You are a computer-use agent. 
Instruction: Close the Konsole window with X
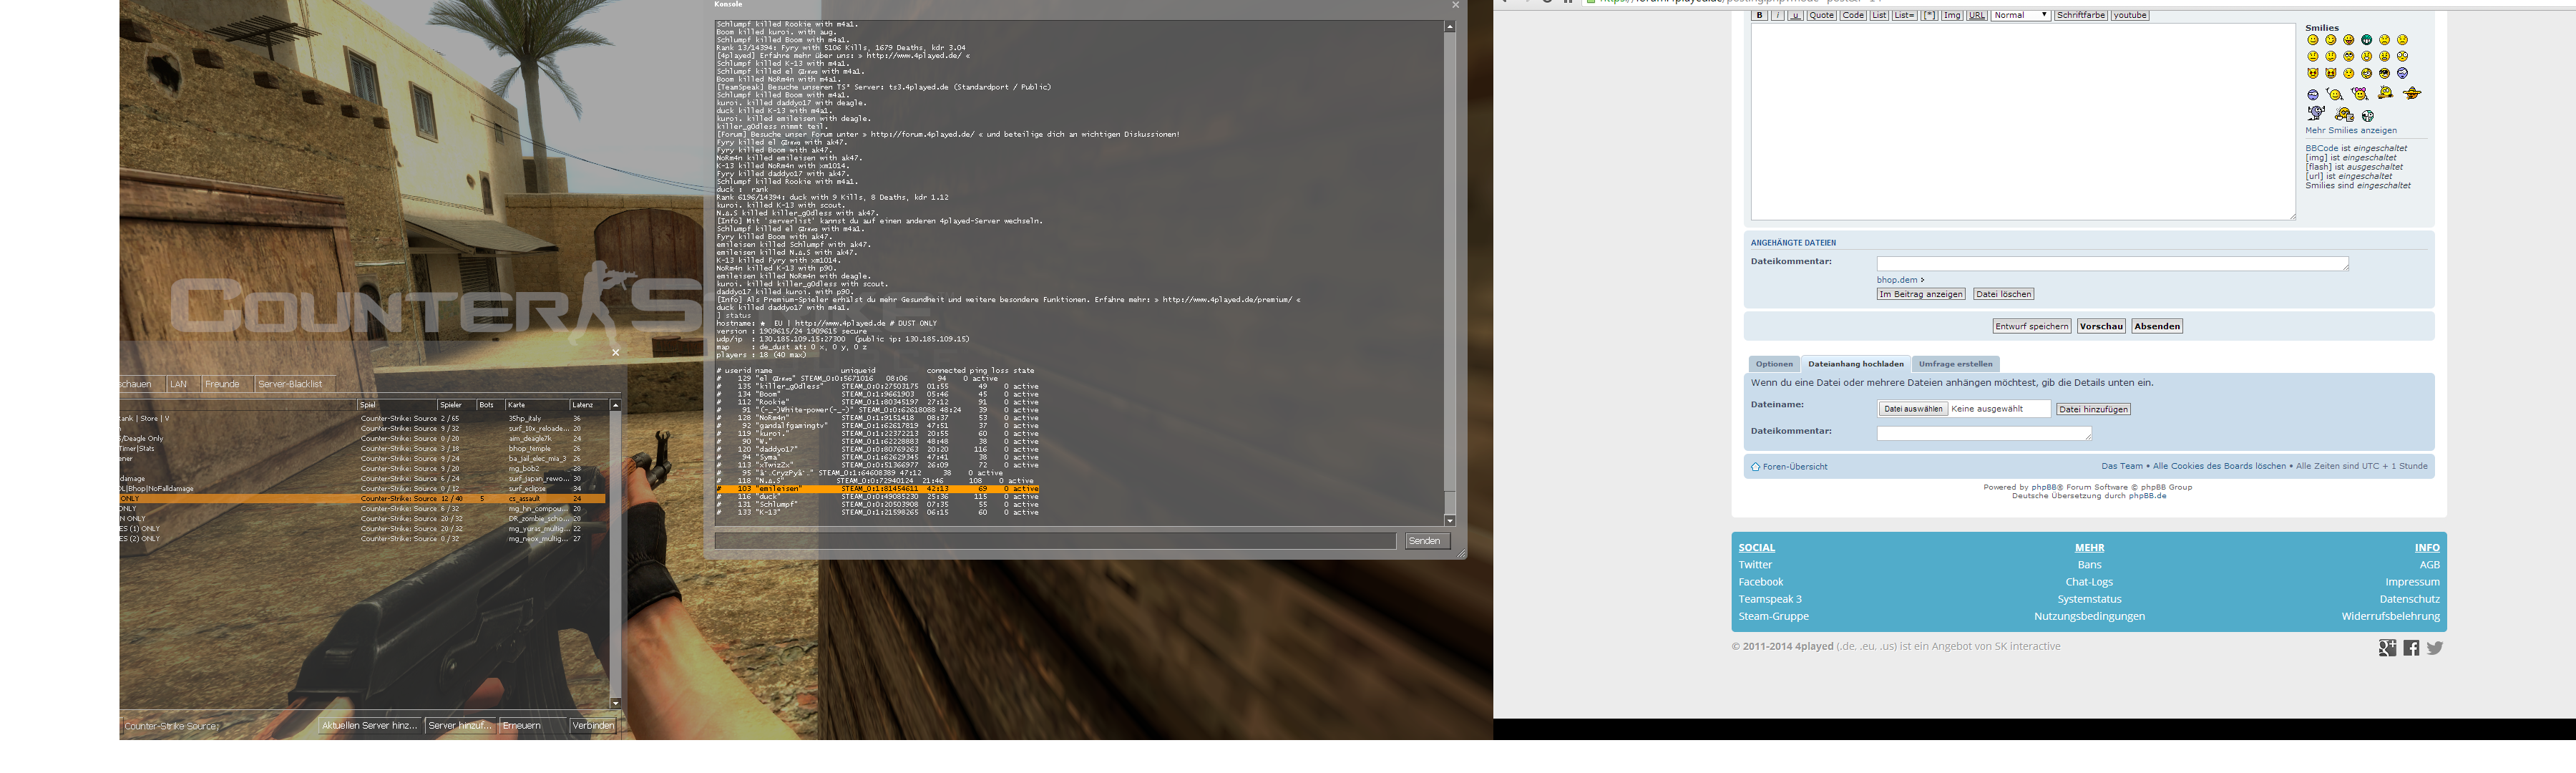[x=1455, y=5]
